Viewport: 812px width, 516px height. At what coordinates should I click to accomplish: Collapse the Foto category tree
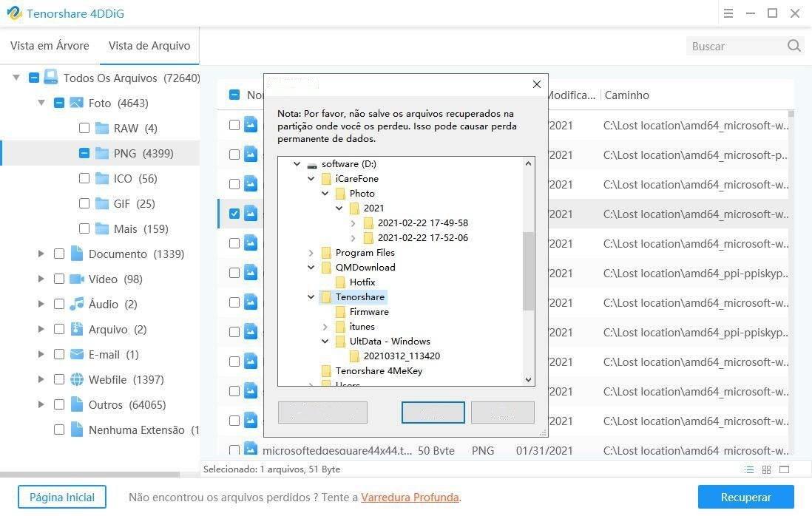[41, 103]
